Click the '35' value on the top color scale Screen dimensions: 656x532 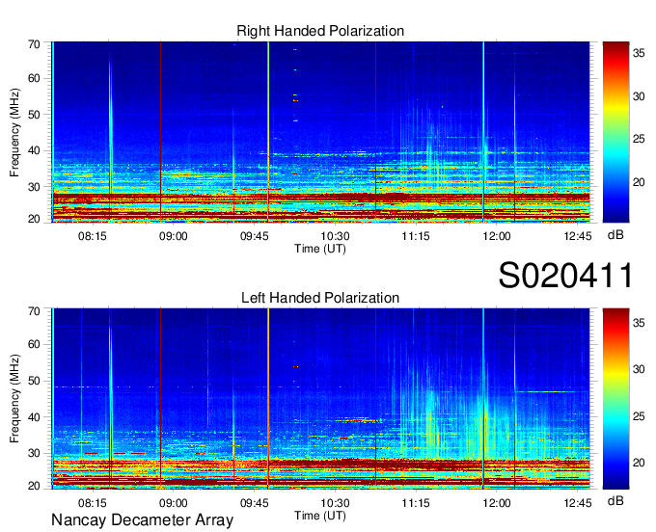(639, 54)
